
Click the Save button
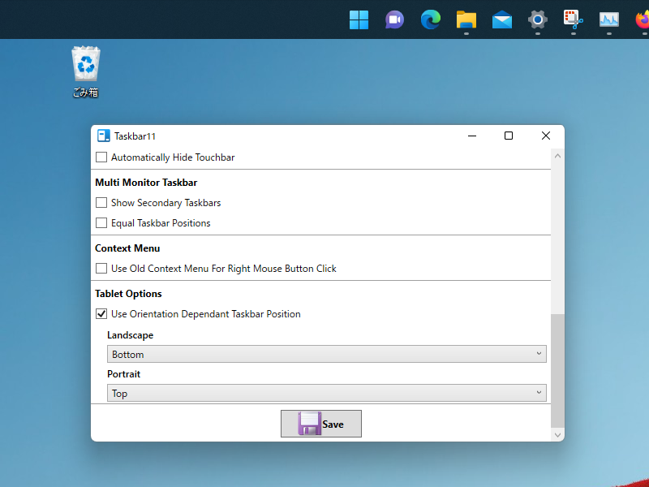pyautogui.click(x=321, y=424)
